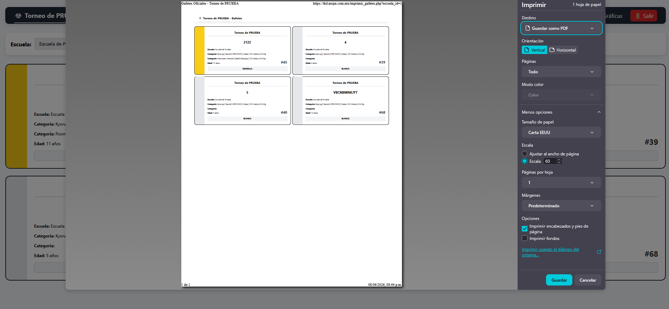Open the Modo color dropdown
Image resolution: width=669 pixels, height=309 pixels.
pos(561,95)
